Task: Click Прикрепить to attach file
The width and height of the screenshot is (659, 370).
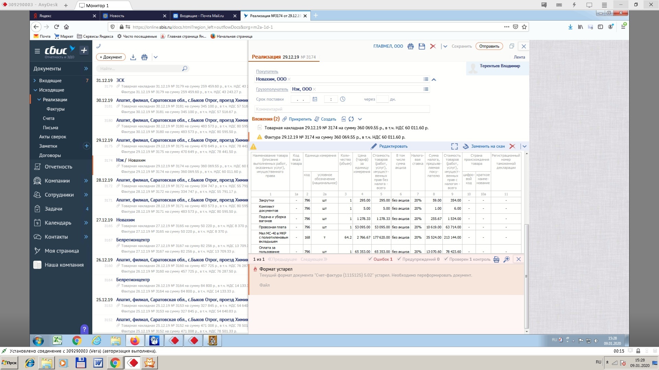Action: (300, 119)
